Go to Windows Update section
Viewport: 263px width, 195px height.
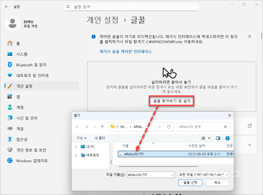pyautogui.click(x=32, y=161)
